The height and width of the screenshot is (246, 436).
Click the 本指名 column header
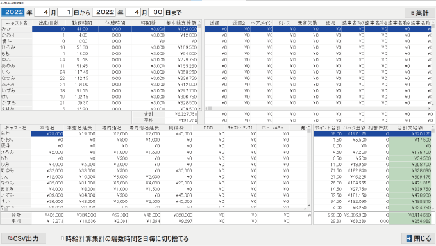click(x=47, y=127)
